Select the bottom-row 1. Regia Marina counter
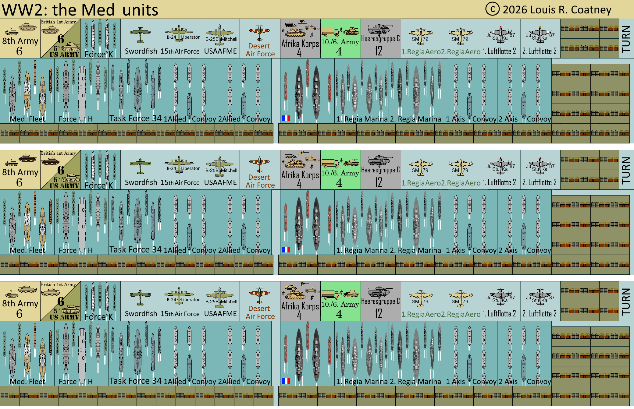Screen dimensions: 634x409 coord(362,353)
